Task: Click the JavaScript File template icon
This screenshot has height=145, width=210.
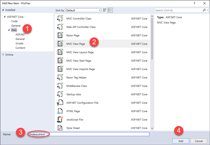Action: coord(60,119)
